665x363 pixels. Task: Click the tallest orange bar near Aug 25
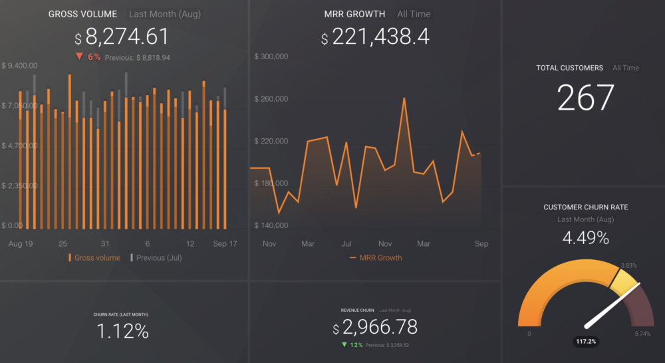pos(70,152)
